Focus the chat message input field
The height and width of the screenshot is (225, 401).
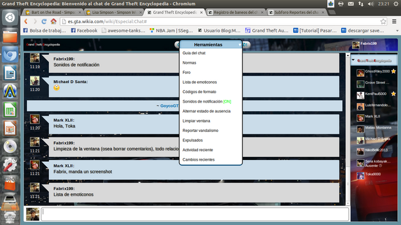pos(195,214)
